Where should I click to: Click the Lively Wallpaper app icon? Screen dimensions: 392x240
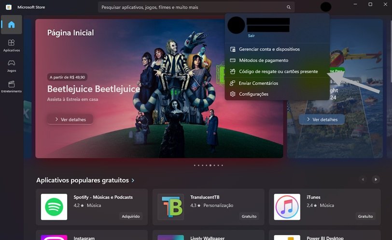pyautogui.click(x=171, y=237)
